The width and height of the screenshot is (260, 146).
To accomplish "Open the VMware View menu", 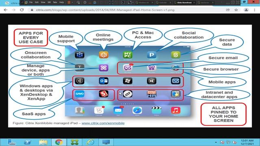I will coord(43,2).
